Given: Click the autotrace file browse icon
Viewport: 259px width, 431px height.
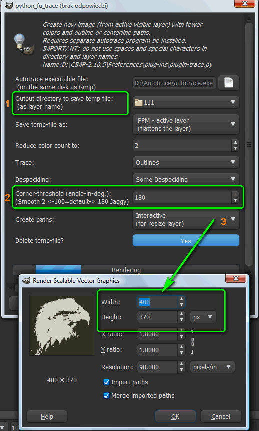Looking at the screenshot, I should pos(228,82).
